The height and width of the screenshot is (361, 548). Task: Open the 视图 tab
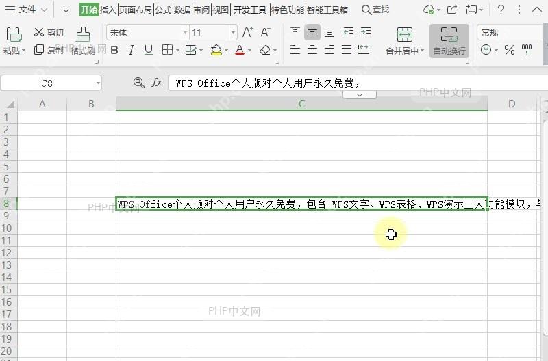pos(221,10)
